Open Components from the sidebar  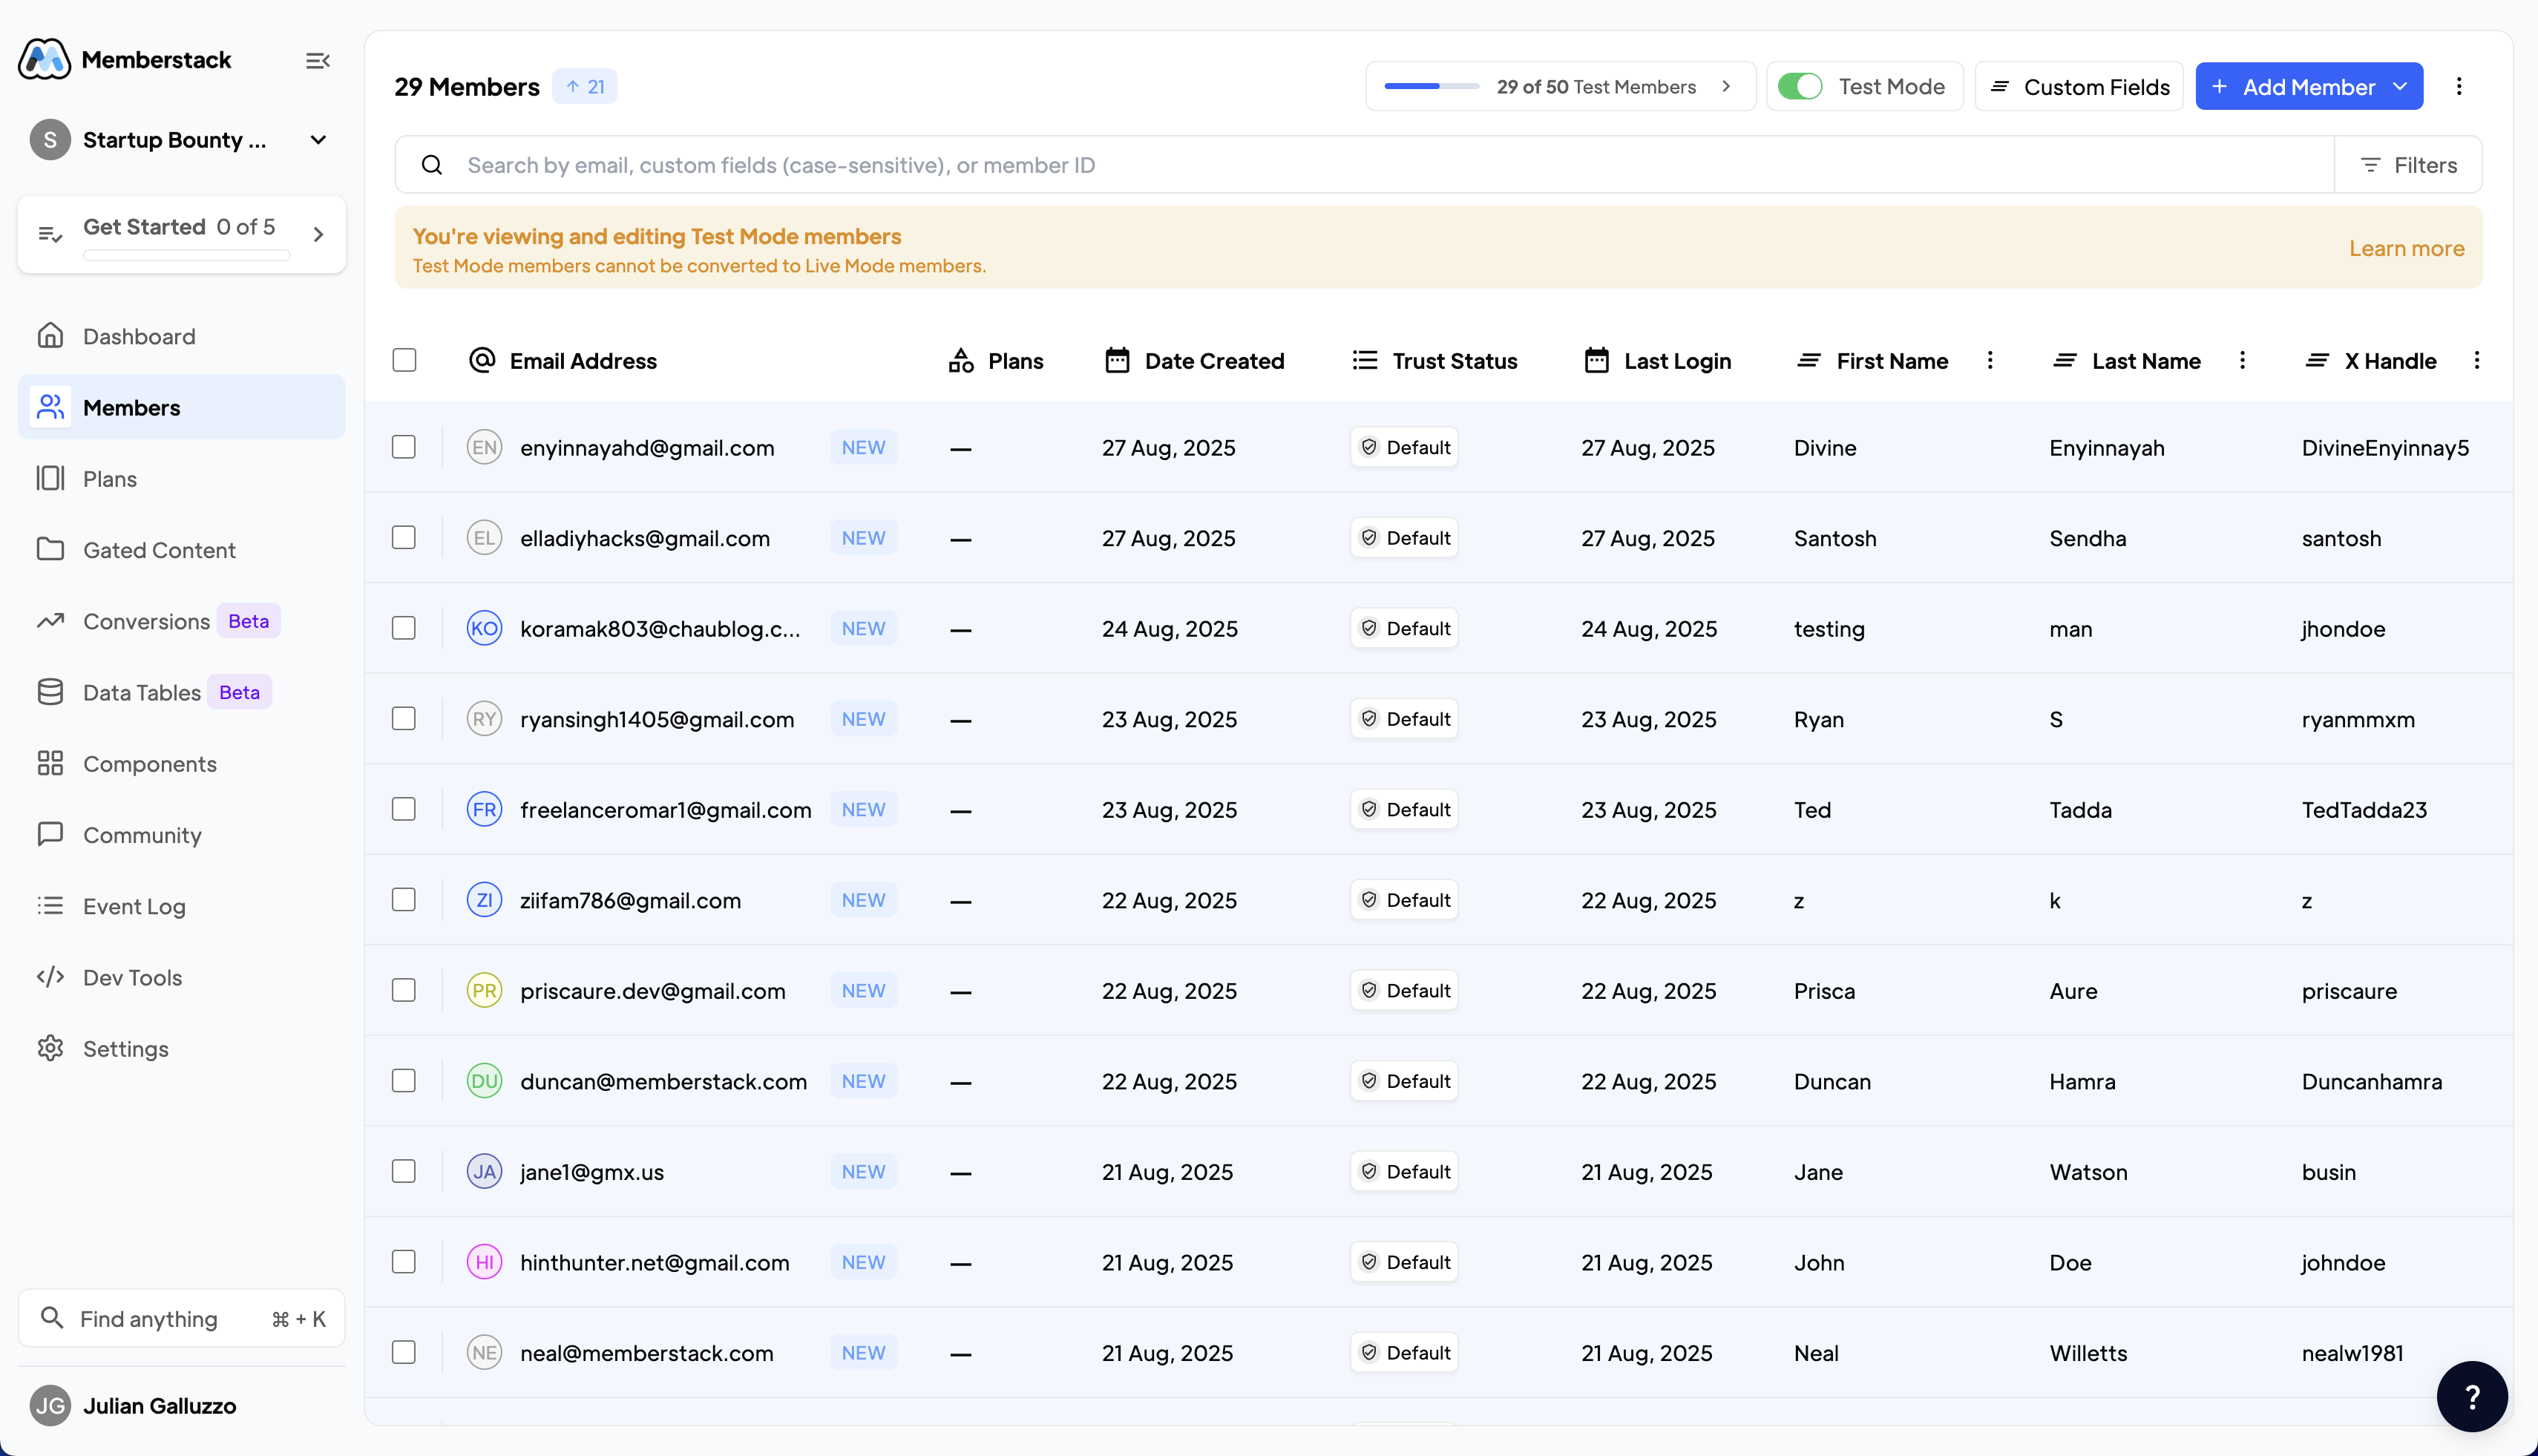[x=182, y=764]
